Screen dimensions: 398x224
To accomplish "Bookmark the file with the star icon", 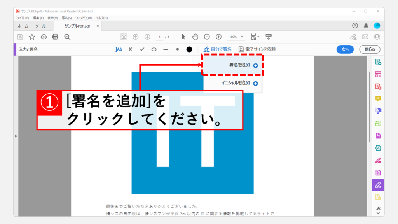I will [x=32, y=37].
